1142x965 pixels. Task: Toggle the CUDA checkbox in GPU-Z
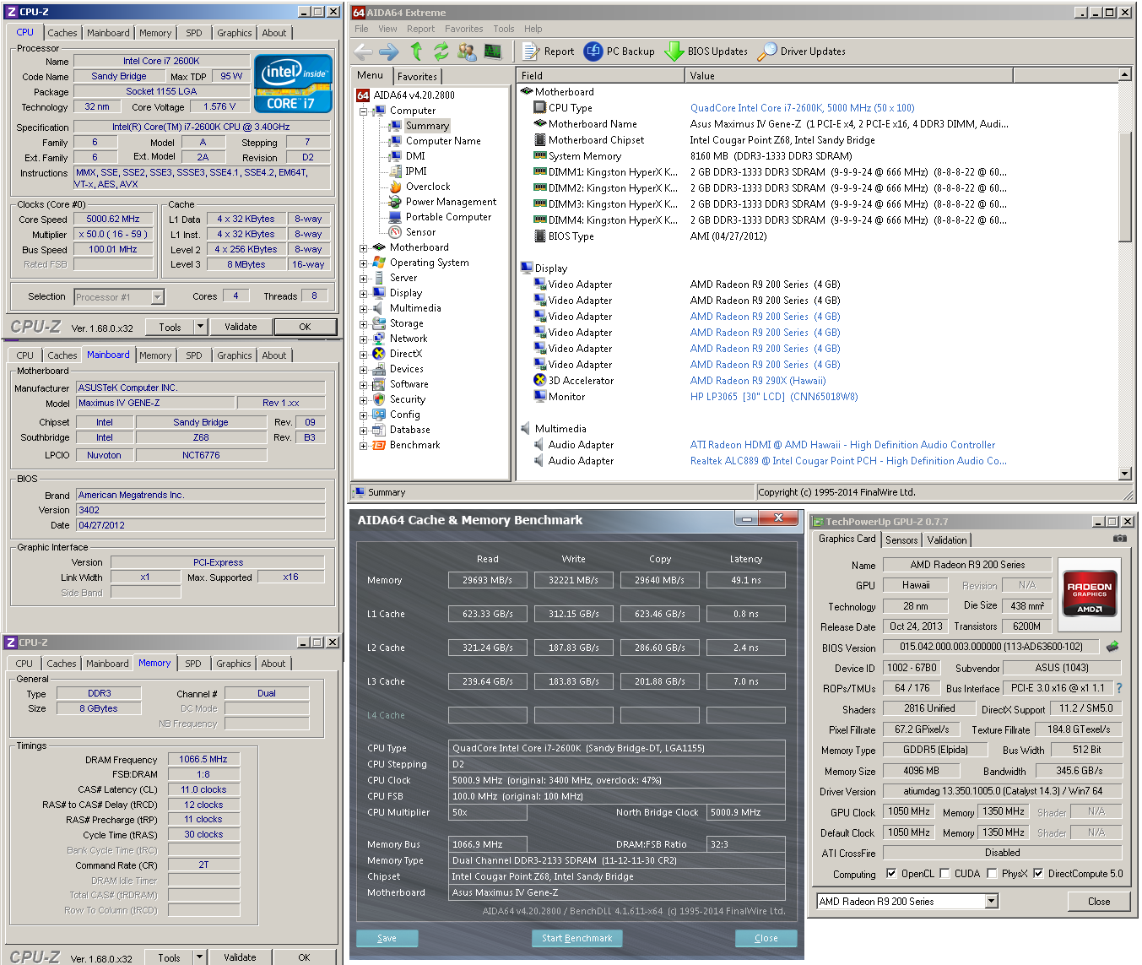pyautogui.click(x=944, y=874)
